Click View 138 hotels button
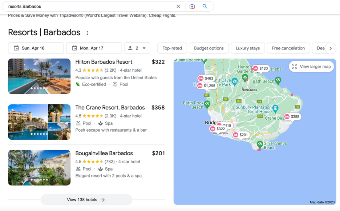Image resolution: width=340 pixels, height=211 pixels. click(x=86, y=200)
